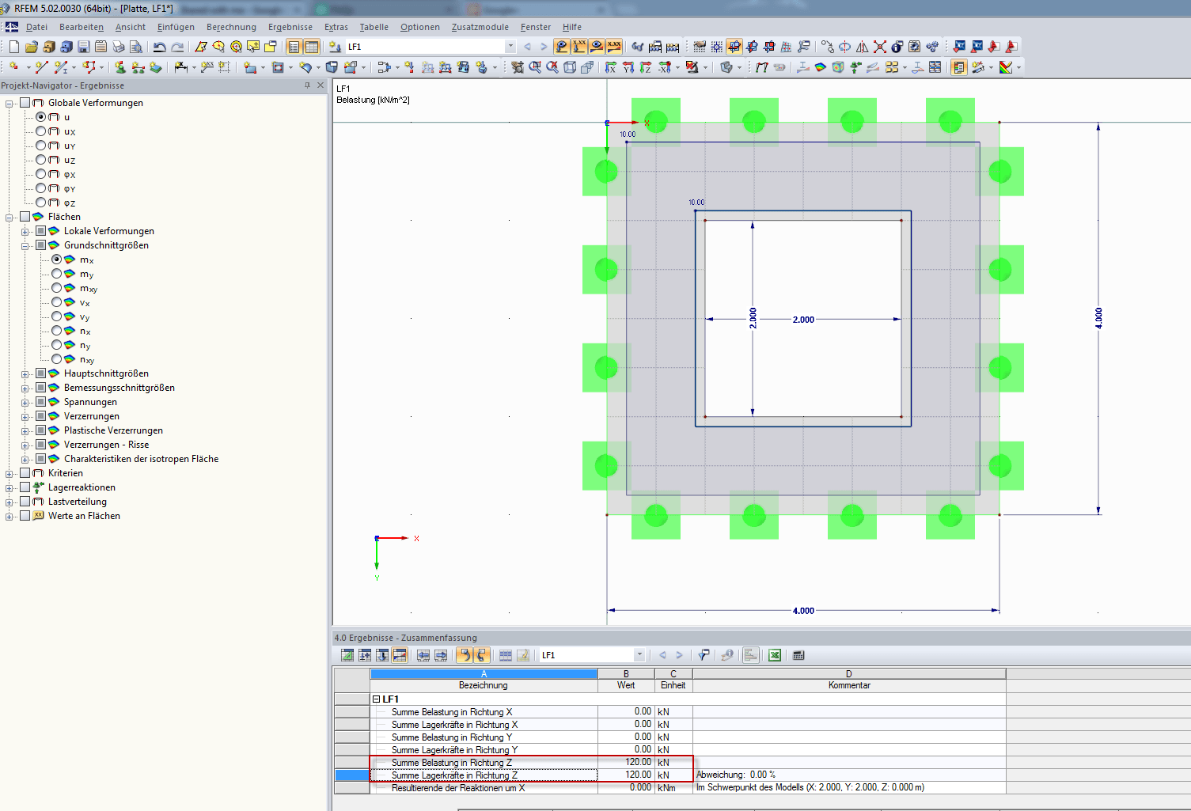The width and height of the screenshot is (1191, 811).
Task: Collapse the LF1 group in results table
Action: coord(377,699)
